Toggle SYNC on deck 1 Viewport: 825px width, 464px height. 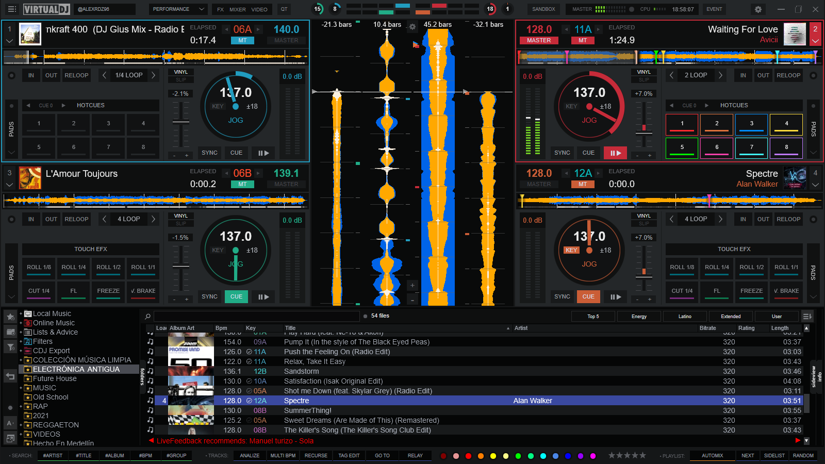209,153
